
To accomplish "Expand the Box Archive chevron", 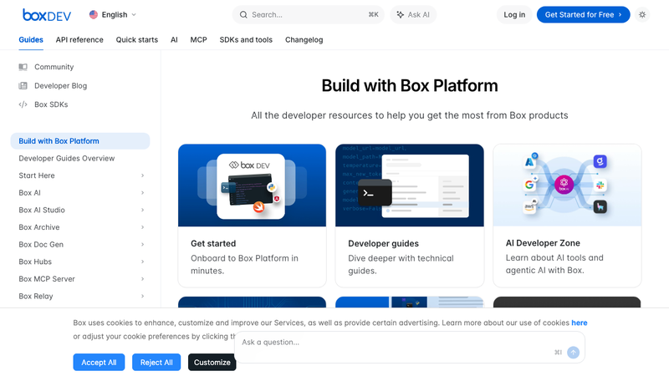I will click(142, 227).
